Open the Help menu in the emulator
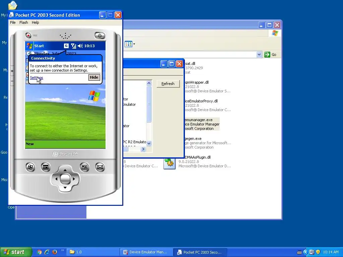Image resolution: width=343 pixels, height=257 pixels. click(x=35, y=22)
